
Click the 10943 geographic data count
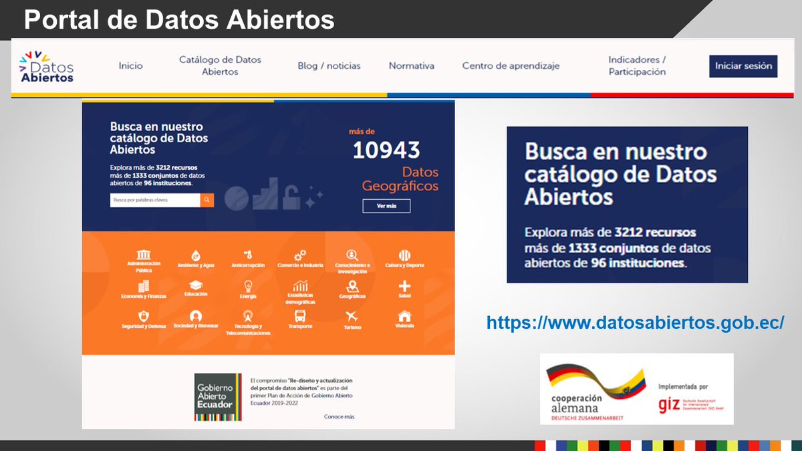tap(386, 150)
